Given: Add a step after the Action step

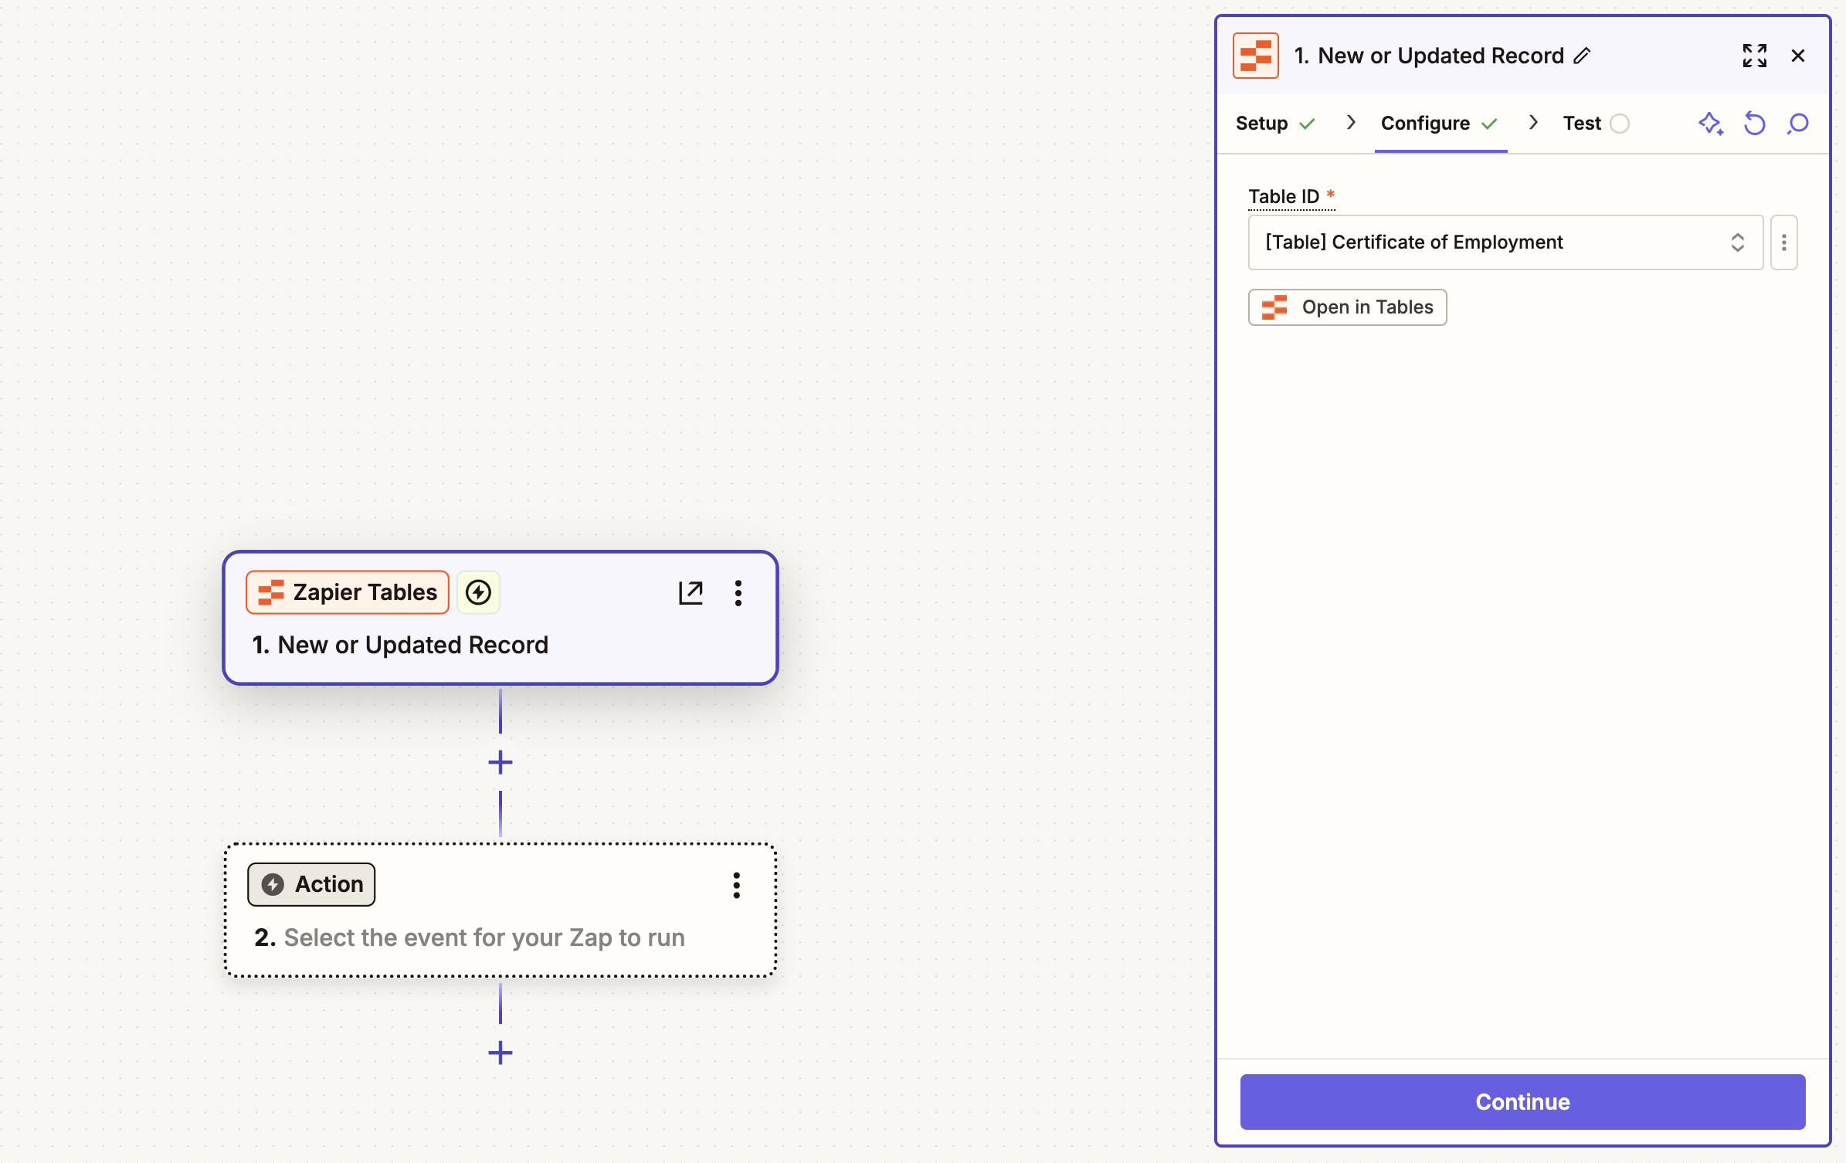Looking at the screenshot, I should [501, 1053].
